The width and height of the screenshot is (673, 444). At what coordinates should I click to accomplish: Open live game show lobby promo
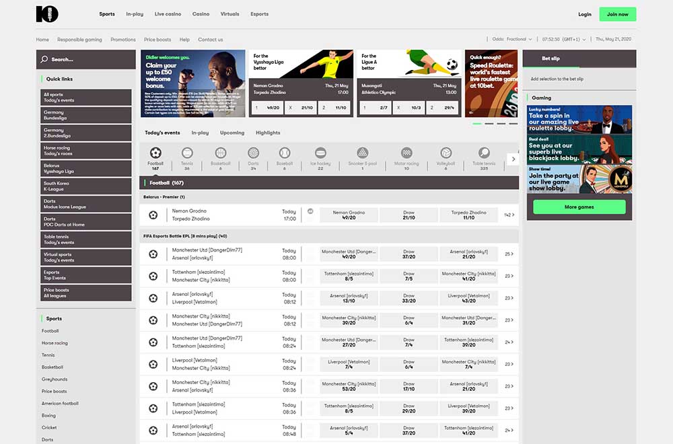coord(579,180)
